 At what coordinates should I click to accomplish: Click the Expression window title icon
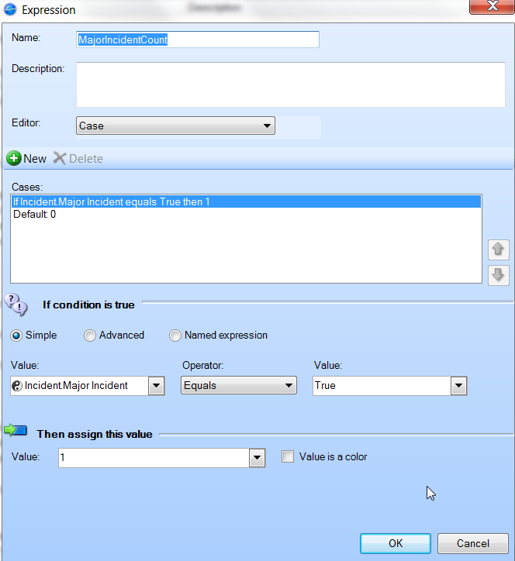(x=10, y=10)
